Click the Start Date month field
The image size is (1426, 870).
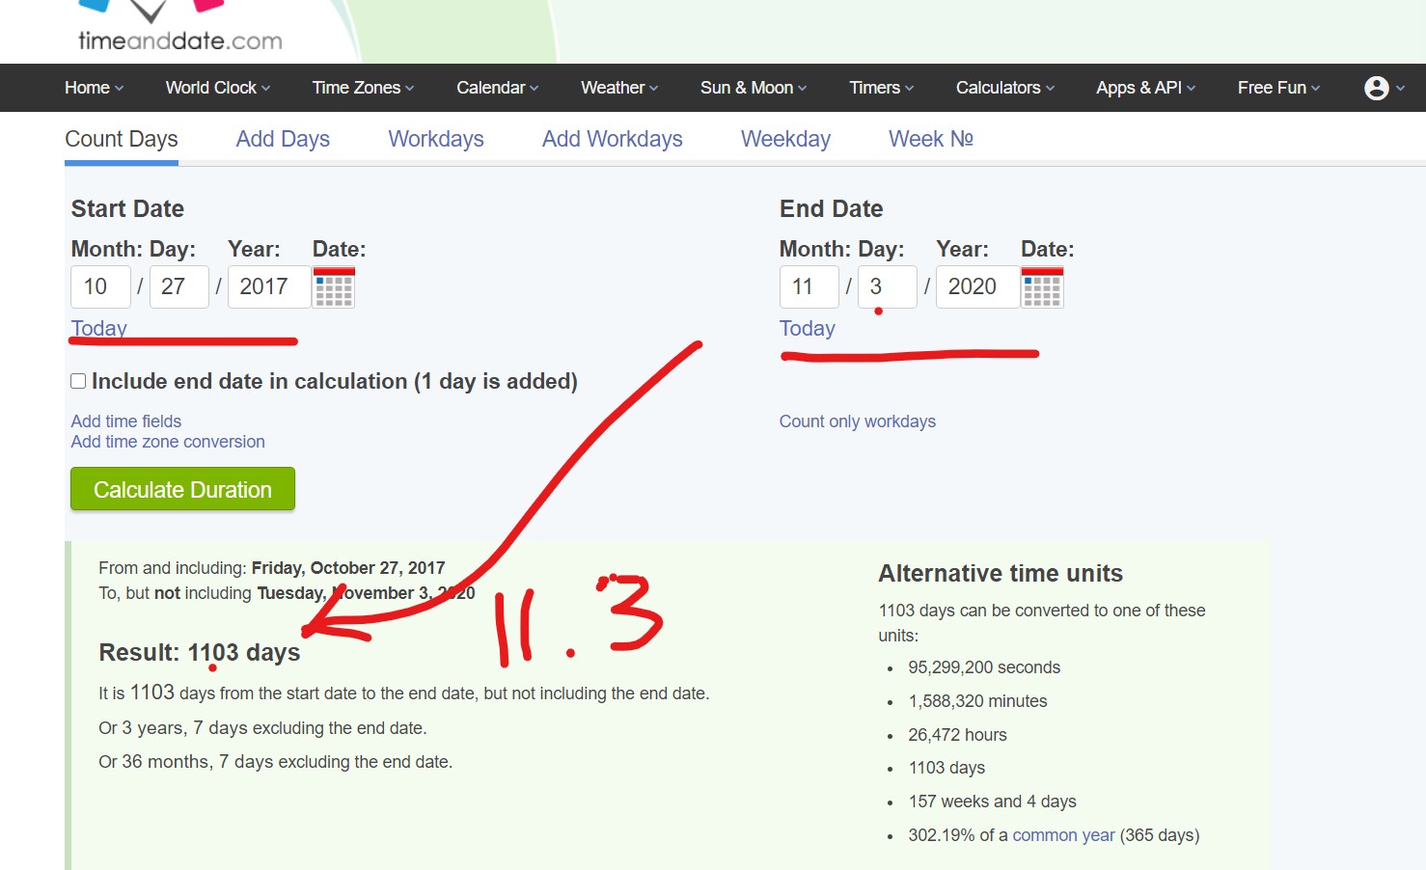point(100,286)
